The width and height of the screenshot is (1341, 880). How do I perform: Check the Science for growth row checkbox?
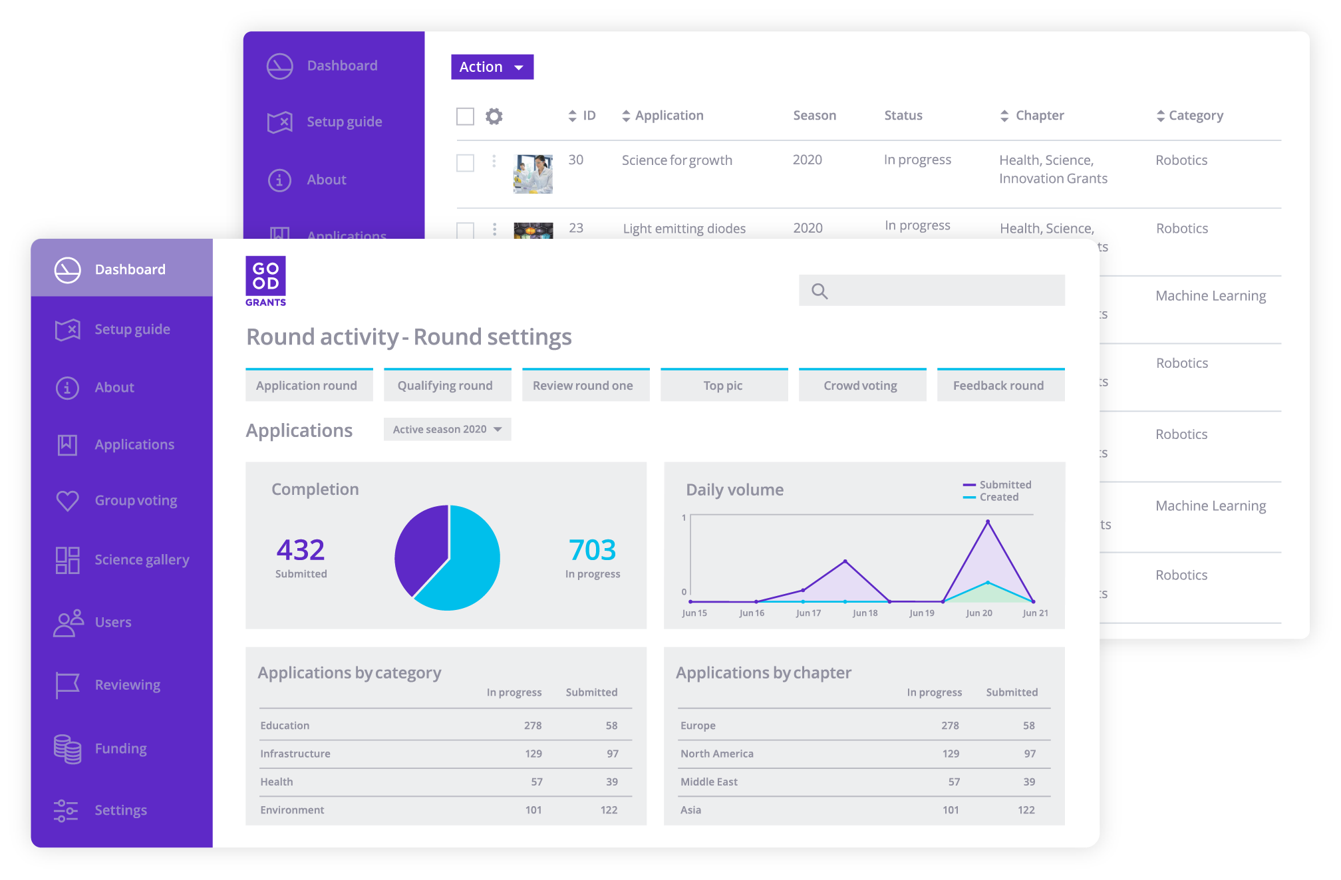[x=465, y=163]
